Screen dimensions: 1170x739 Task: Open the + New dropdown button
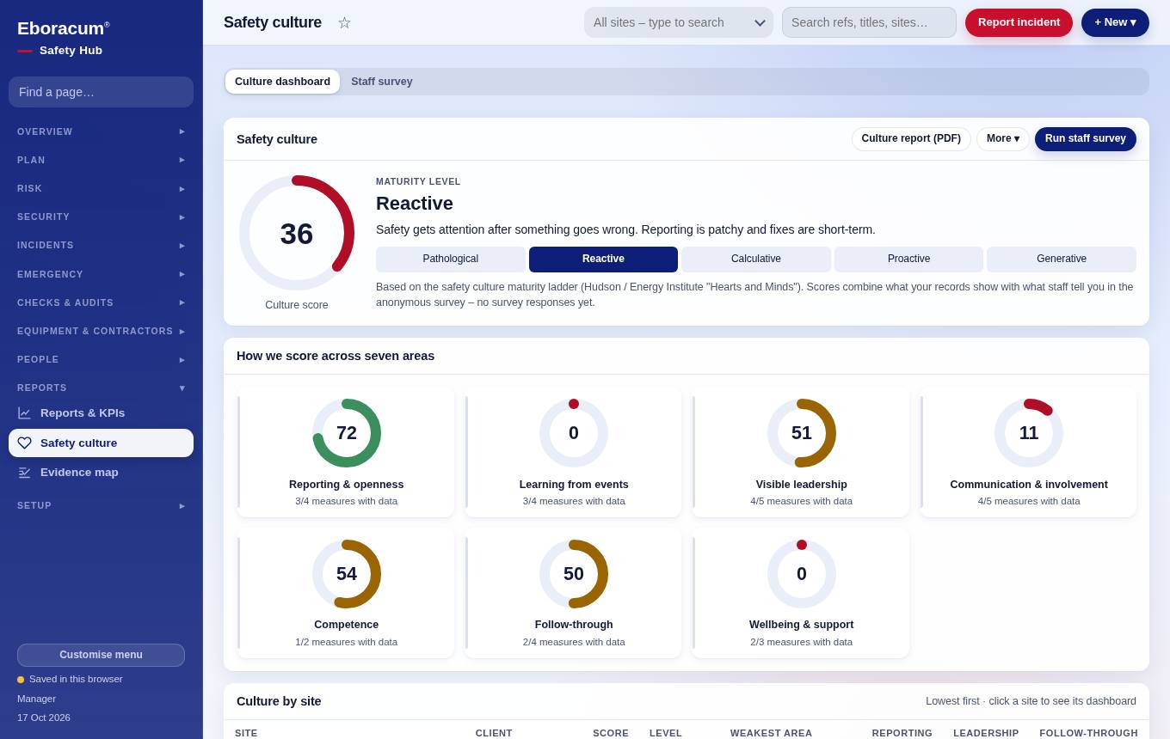[x=1115, y=22]
